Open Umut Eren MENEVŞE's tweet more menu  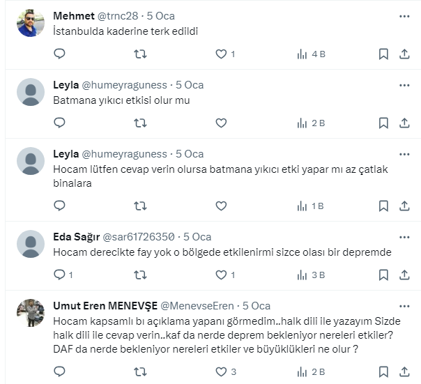click(404, 306)
